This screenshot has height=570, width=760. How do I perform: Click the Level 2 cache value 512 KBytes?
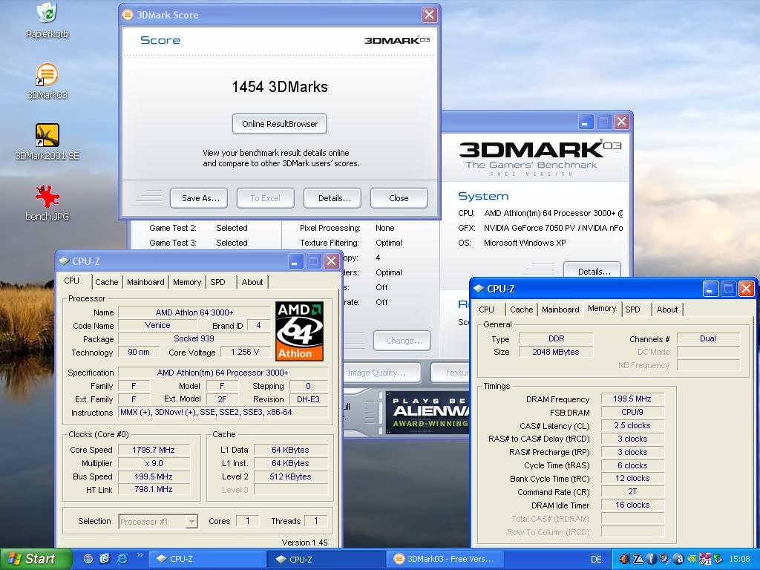291,477
